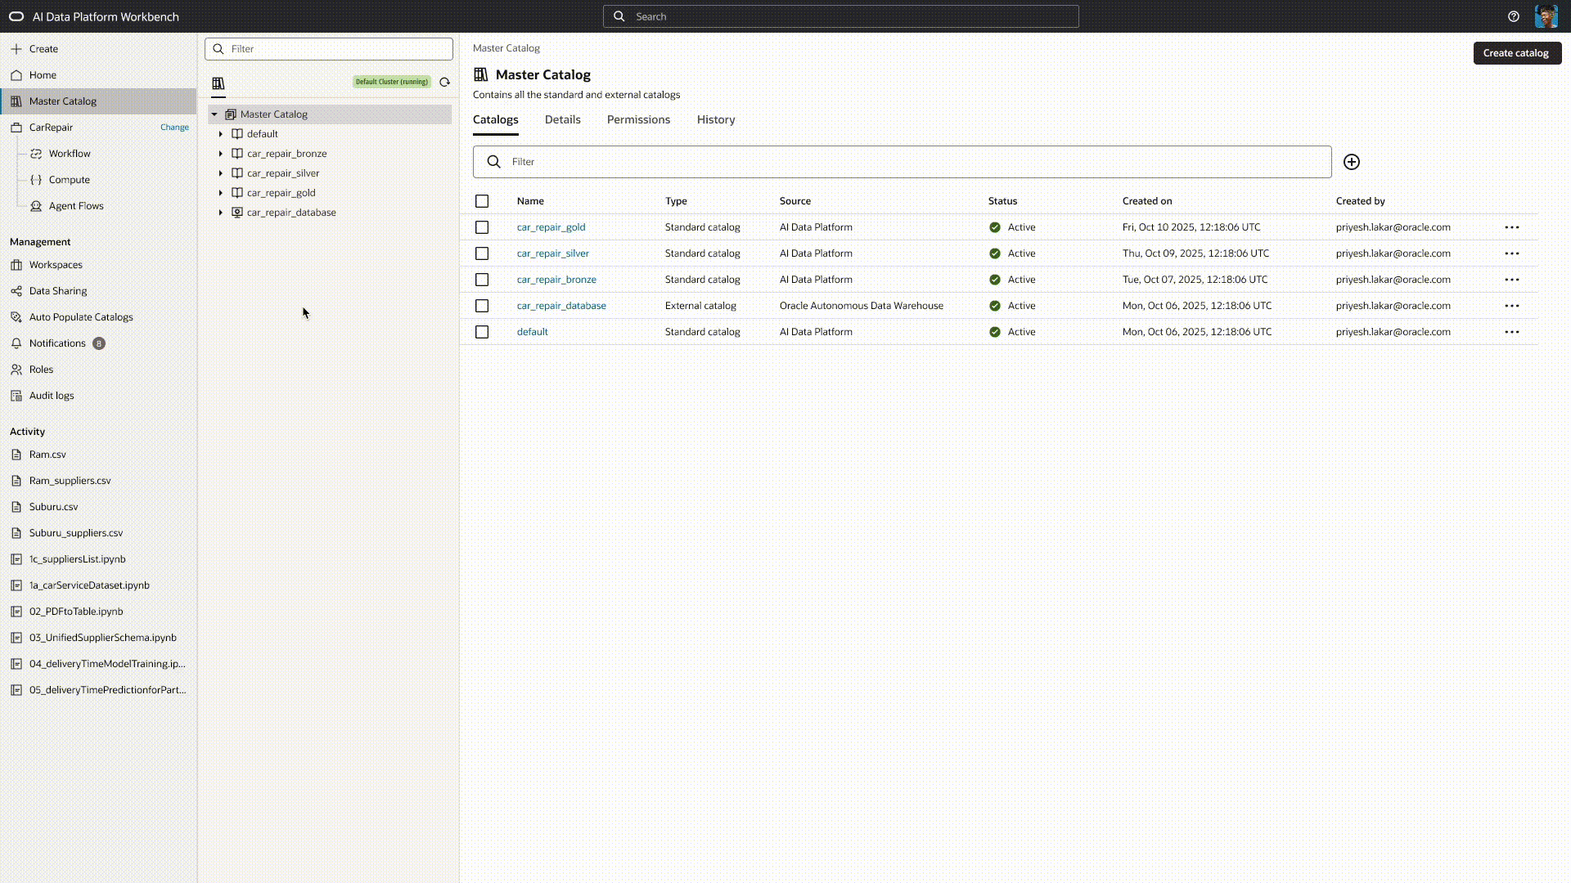The image size is (1571, 883).
Task: Expand the car_repair_bronze tree node
Action: pyautogui.click(x=220, y=154)
